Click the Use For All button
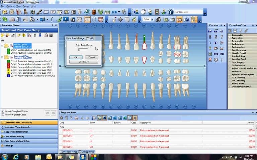257x160 pixels. tap(84, 62)
